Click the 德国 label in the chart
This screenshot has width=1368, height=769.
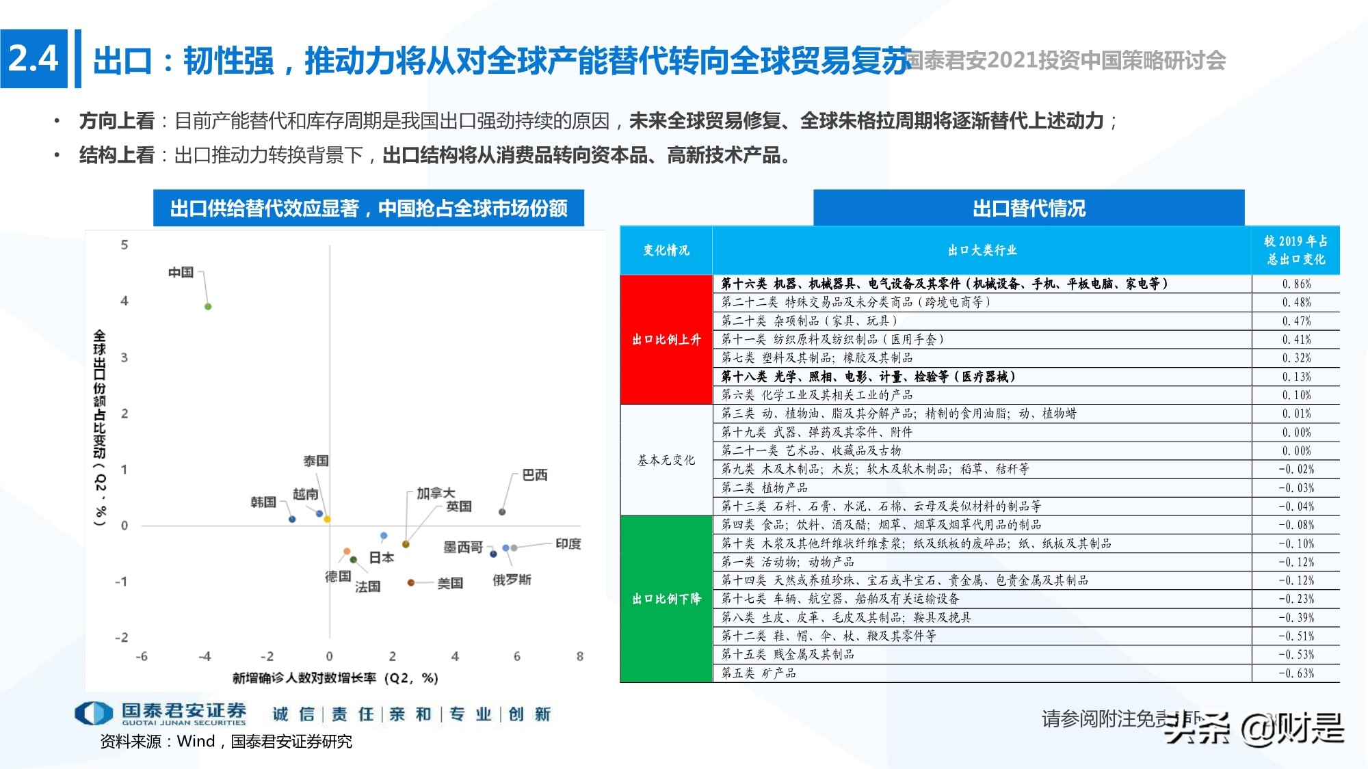pyautogui.click(x=338, y=576)
